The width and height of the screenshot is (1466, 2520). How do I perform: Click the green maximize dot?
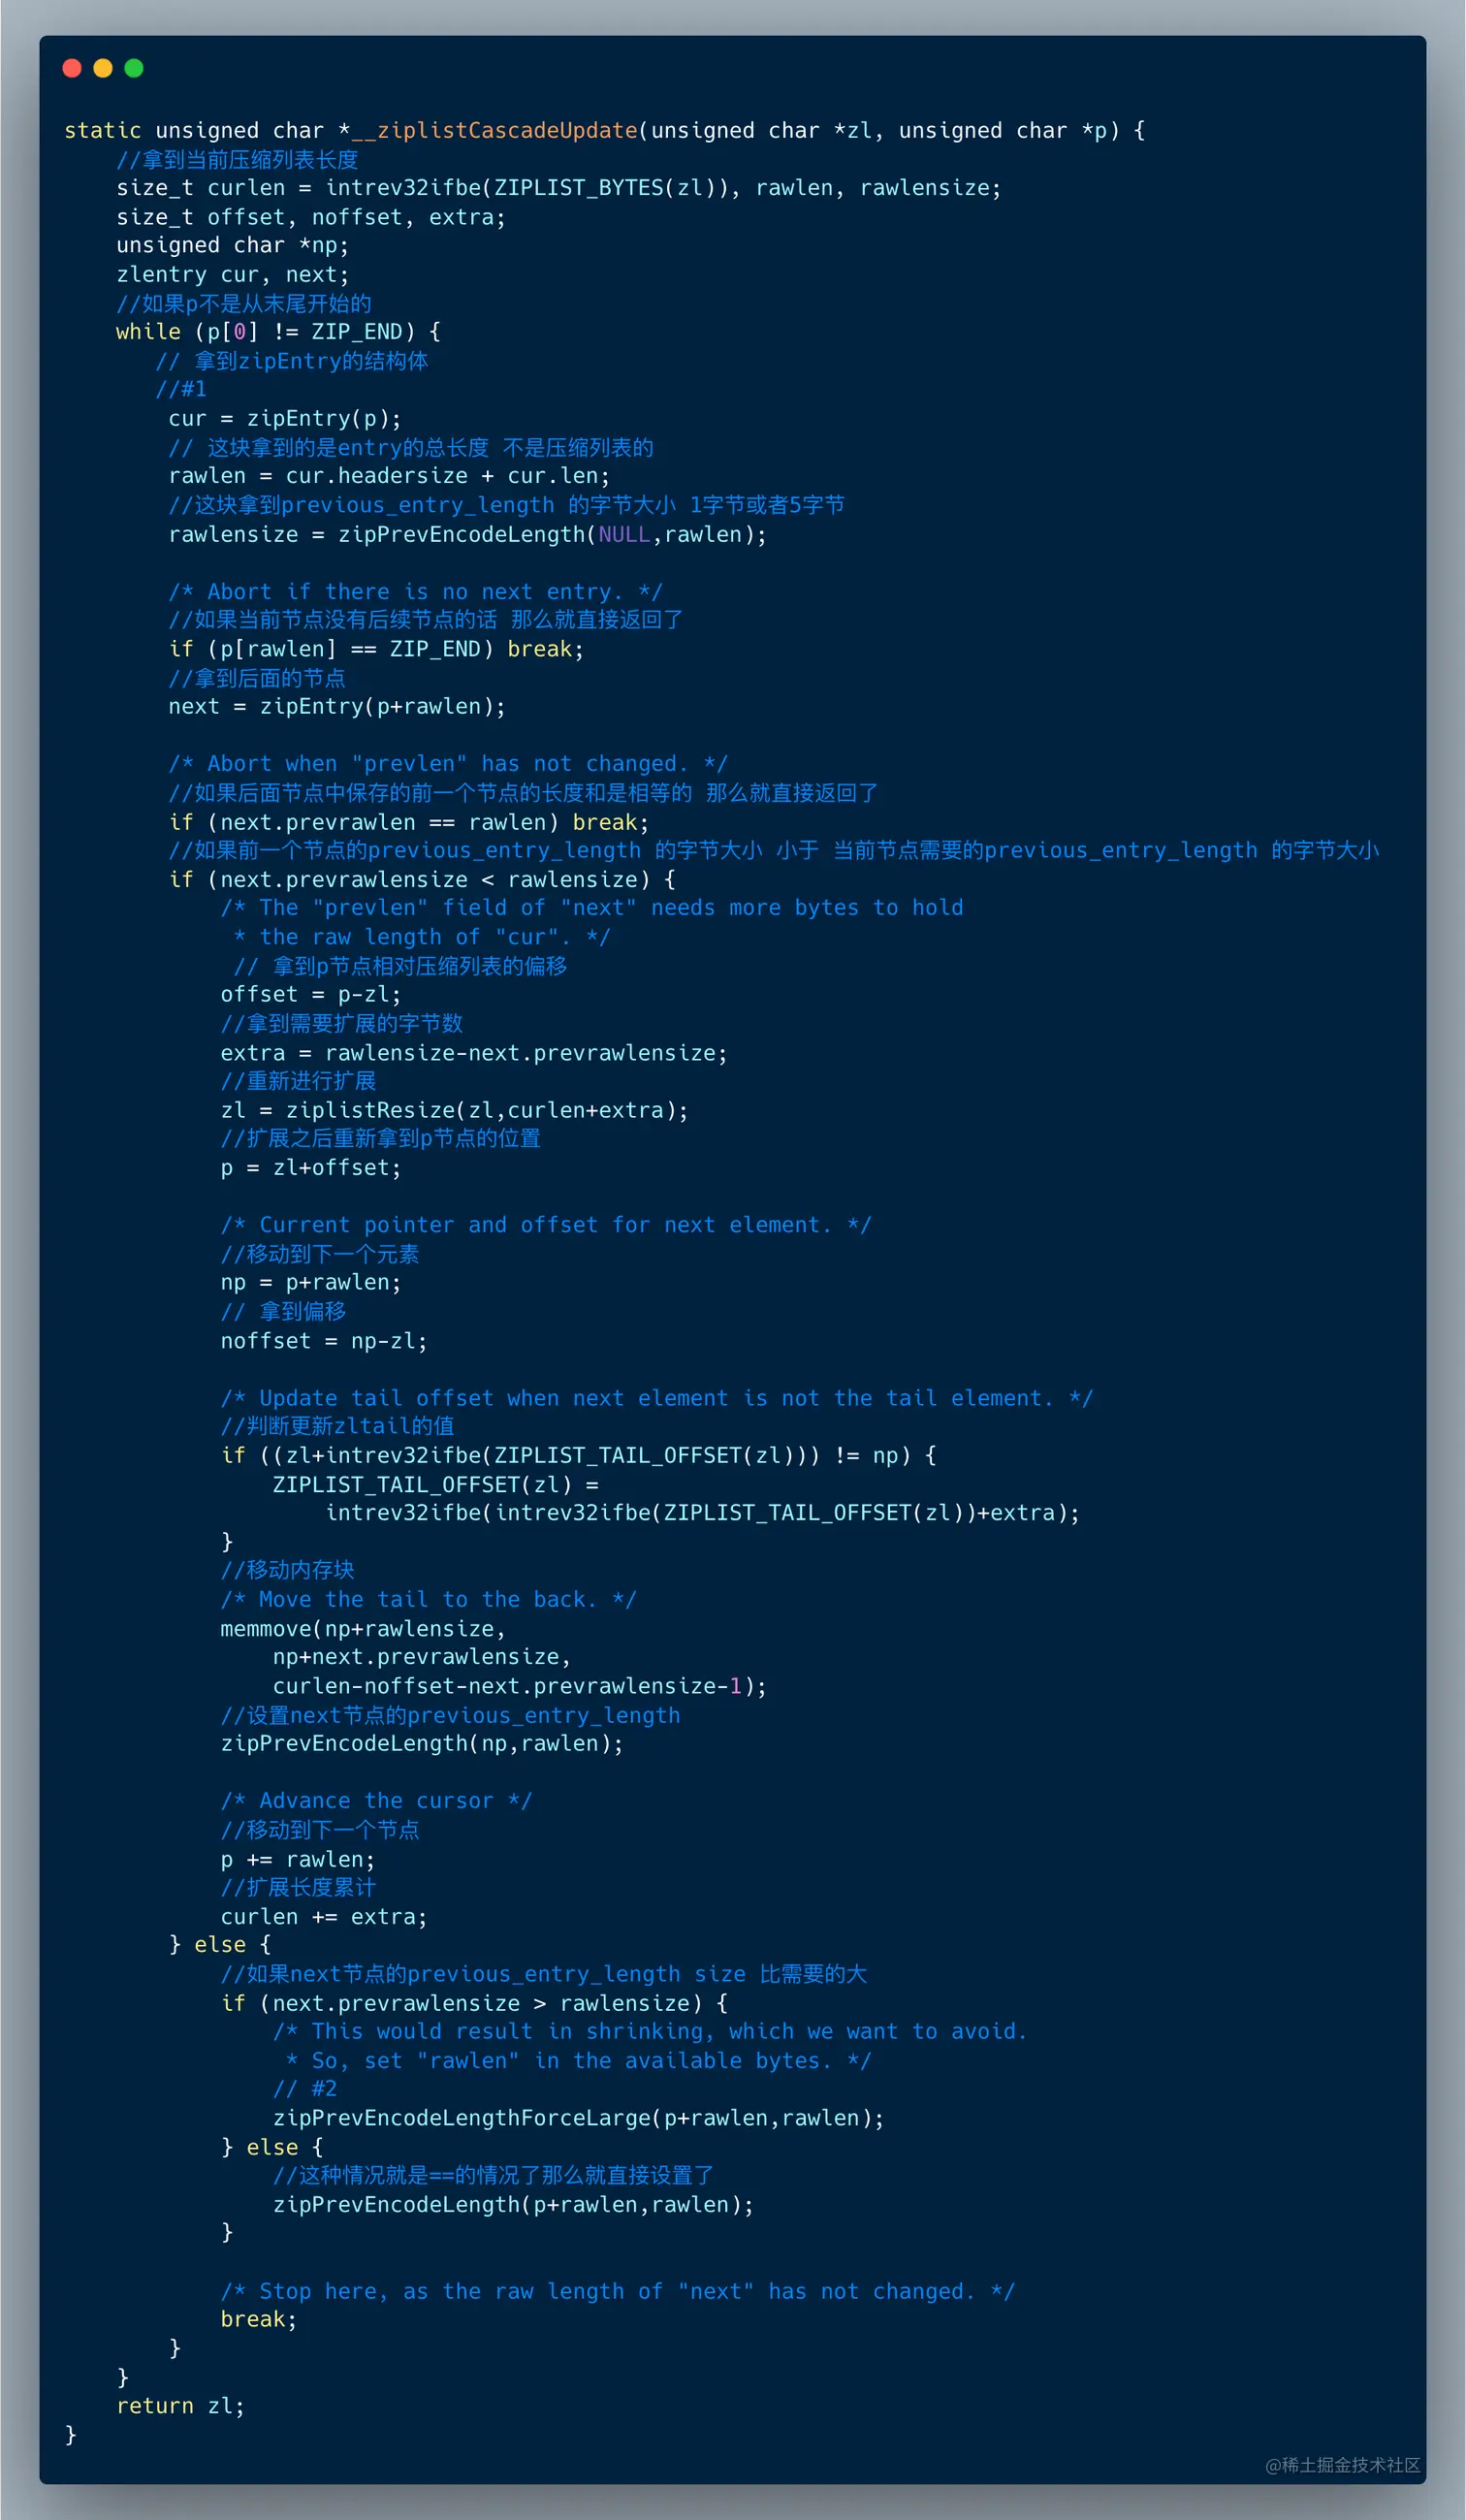(x=134, y=68)
